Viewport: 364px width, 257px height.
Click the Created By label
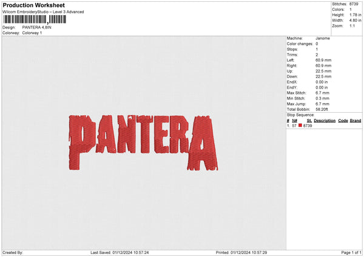(13, 253)
